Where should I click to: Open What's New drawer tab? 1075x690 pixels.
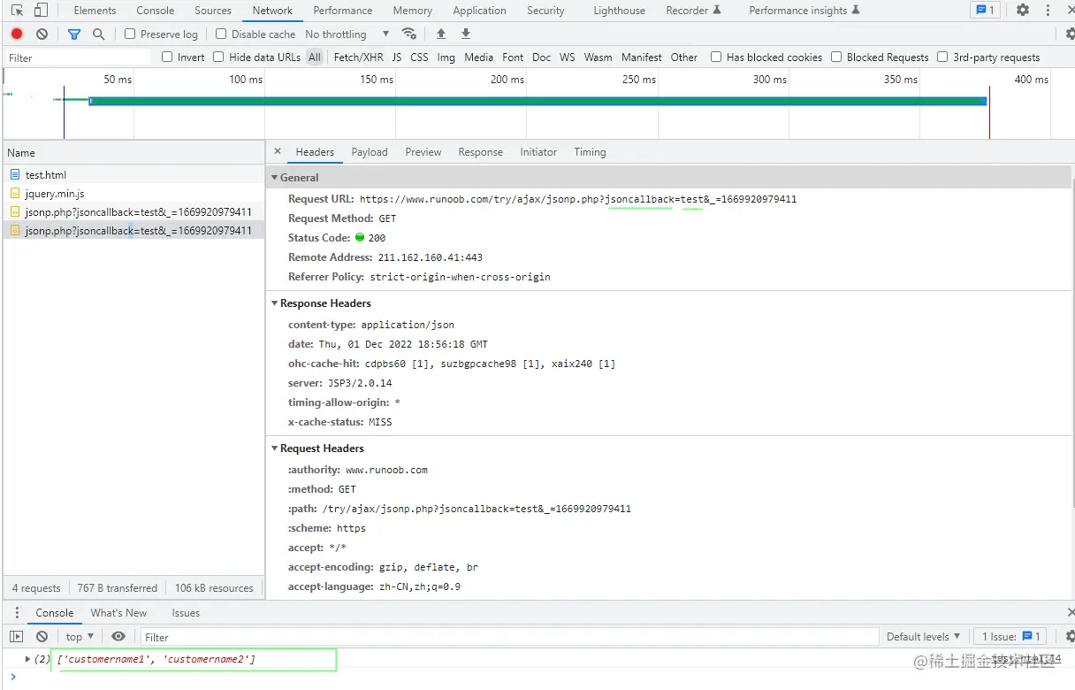[x=118, y=612]
